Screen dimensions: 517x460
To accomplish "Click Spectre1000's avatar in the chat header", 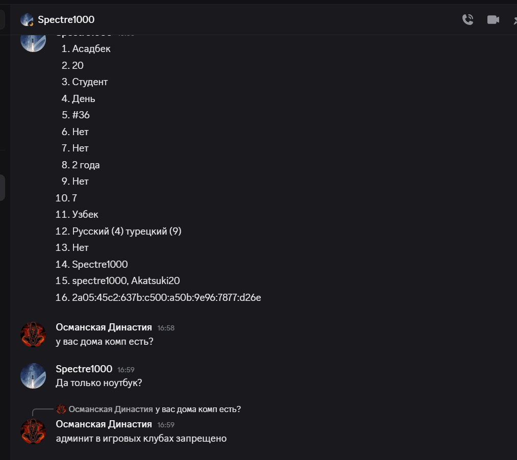I will 27,20.
